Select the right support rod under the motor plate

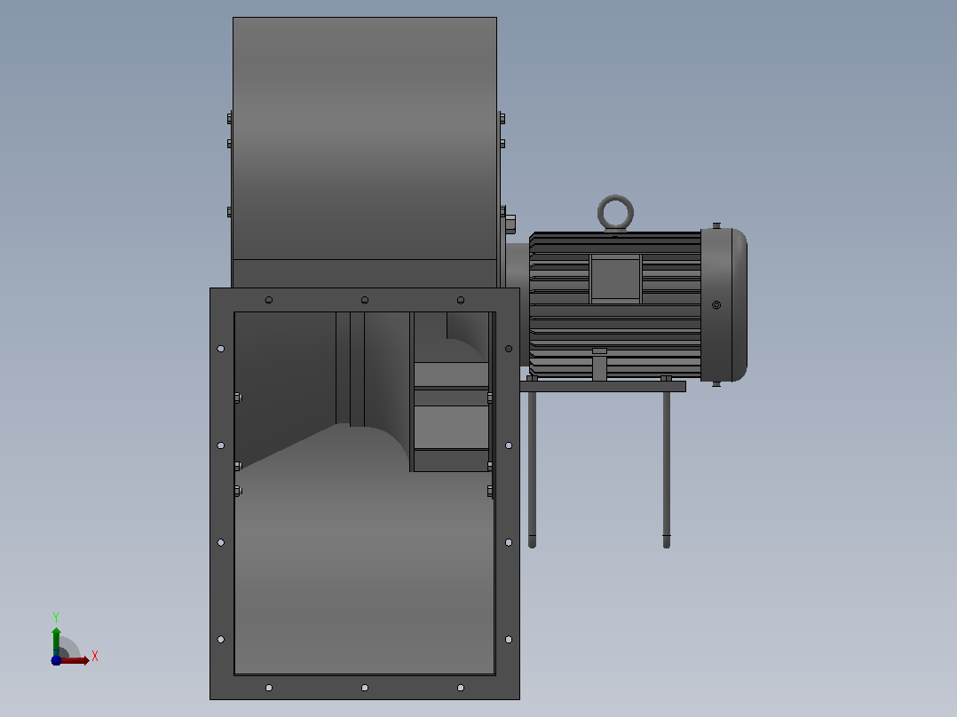tap(667, 469)
